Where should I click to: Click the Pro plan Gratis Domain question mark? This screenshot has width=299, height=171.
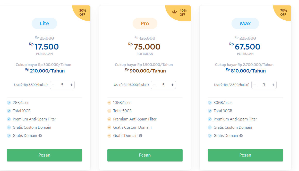141,136
